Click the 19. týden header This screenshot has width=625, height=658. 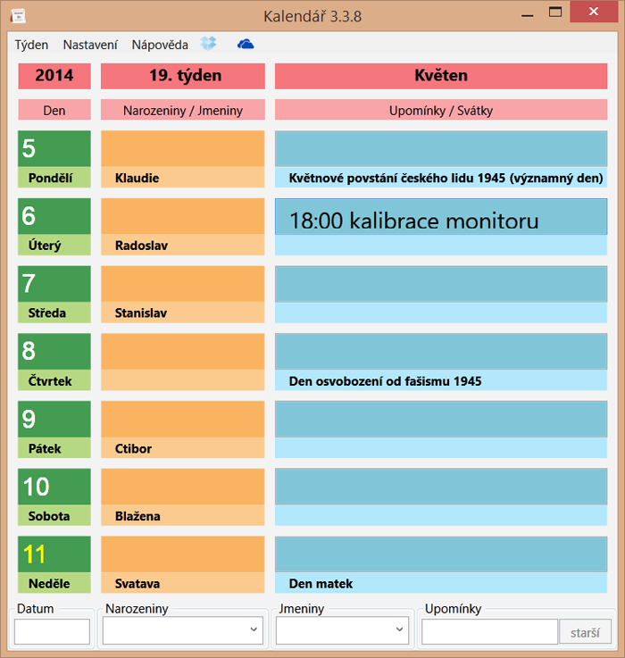tap(182, 76)
